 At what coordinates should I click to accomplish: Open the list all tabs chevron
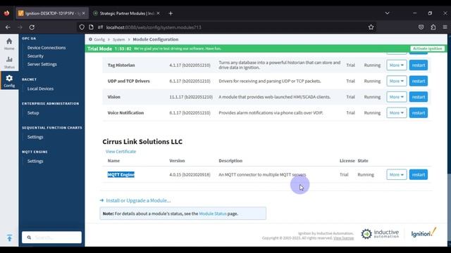point(387,13)
